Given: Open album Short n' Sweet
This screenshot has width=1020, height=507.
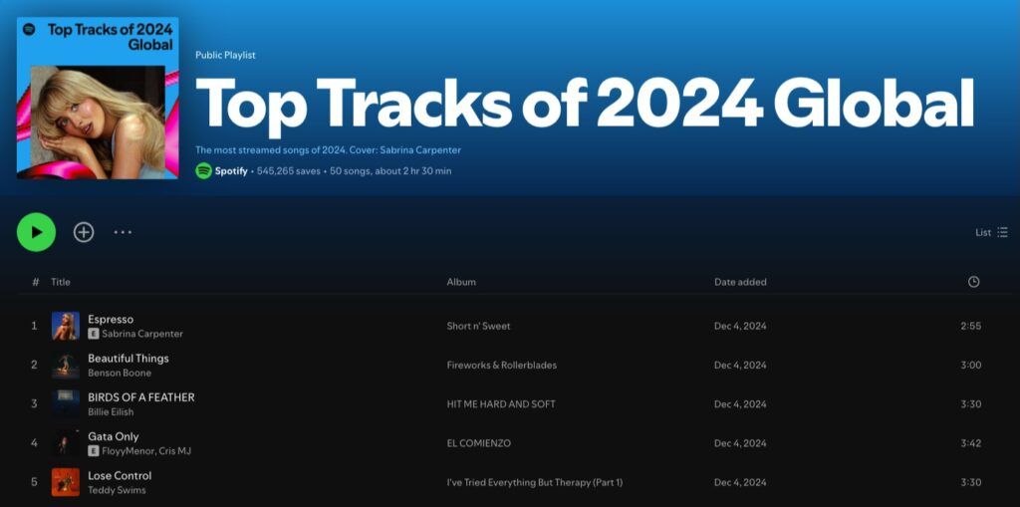Looking at the screenshot, I should point(479,326).
